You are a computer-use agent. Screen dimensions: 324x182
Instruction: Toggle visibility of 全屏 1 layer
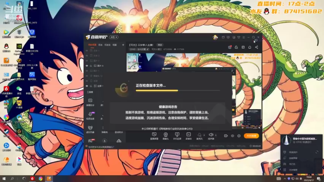[87, 86]
